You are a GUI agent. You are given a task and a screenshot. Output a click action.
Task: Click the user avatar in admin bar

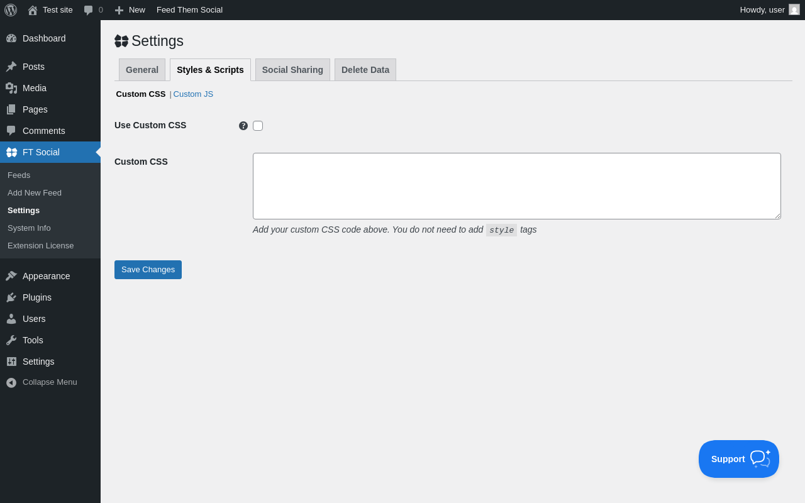[794, 9]
